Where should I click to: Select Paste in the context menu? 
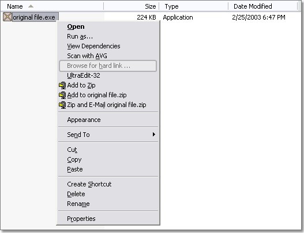pyautogui.click(x=108, y=169)
